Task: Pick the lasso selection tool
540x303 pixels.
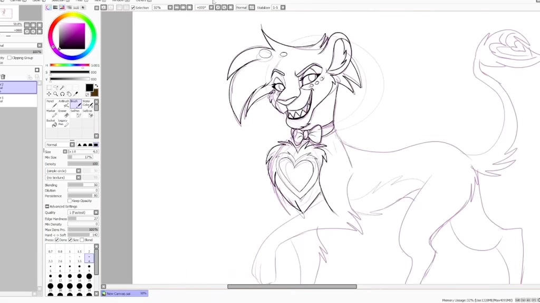Action: point(55,88)
